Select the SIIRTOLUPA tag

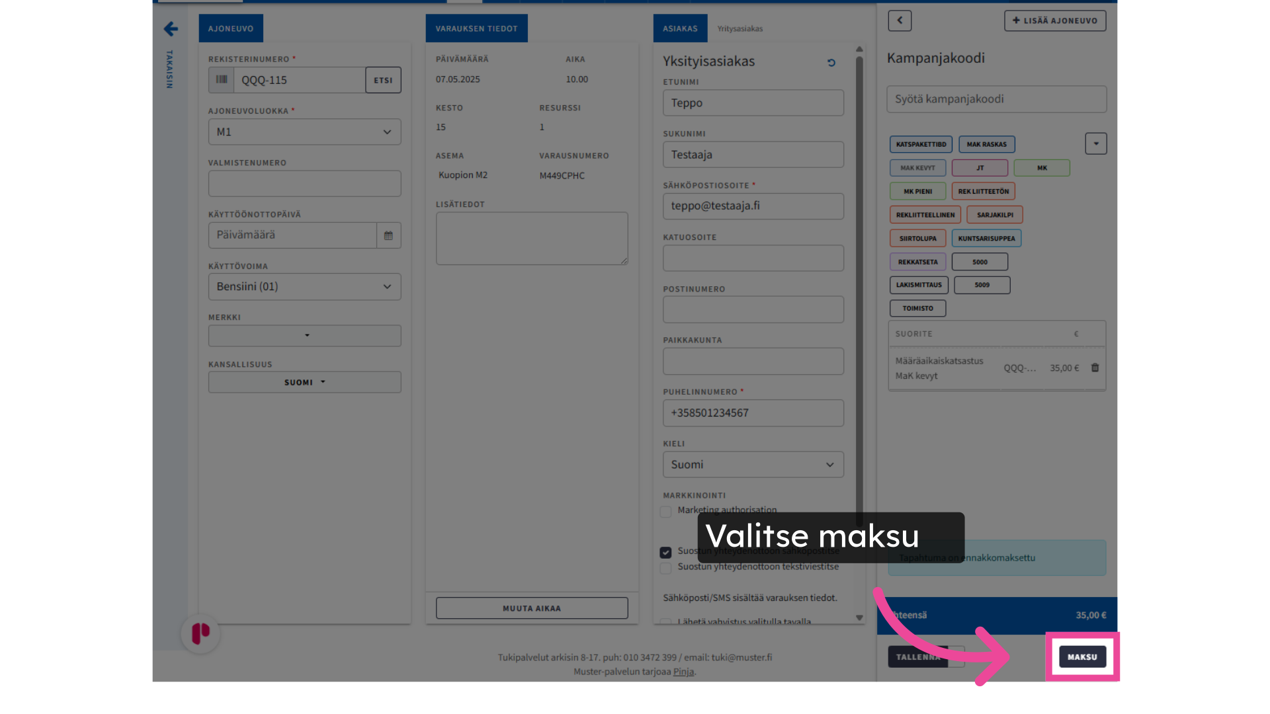tap(917, 238)
